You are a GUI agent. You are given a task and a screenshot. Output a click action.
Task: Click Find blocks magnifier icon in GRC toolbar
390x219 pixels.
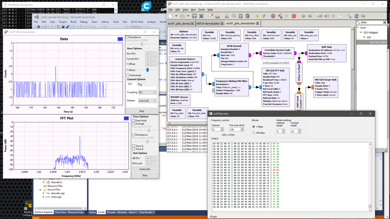coord(349,16)
